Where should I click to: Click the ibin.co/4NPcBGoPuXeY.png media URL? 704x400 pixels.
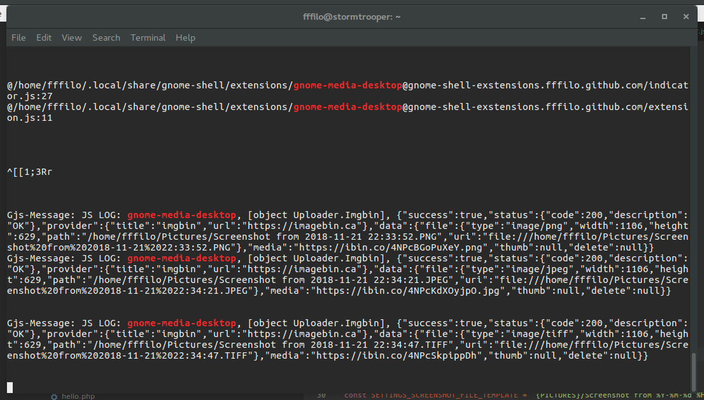(x=391, y=247)
